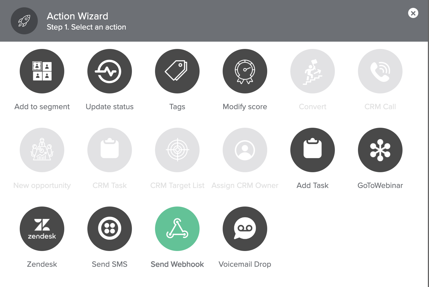Choose the Send SMS action icon

pyautogui.click(x=110, y=229)
